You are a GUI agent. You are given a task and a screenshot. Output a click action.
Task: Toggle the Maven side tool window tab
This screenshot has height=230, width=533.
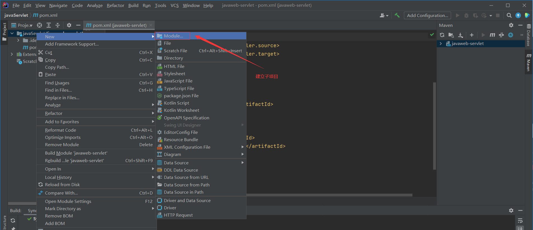point(529,62)
